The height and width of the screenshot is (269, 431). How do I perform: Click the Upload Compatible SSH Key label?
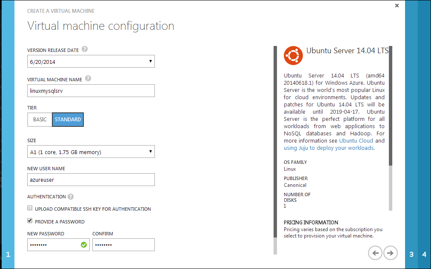tap(93, 209)
